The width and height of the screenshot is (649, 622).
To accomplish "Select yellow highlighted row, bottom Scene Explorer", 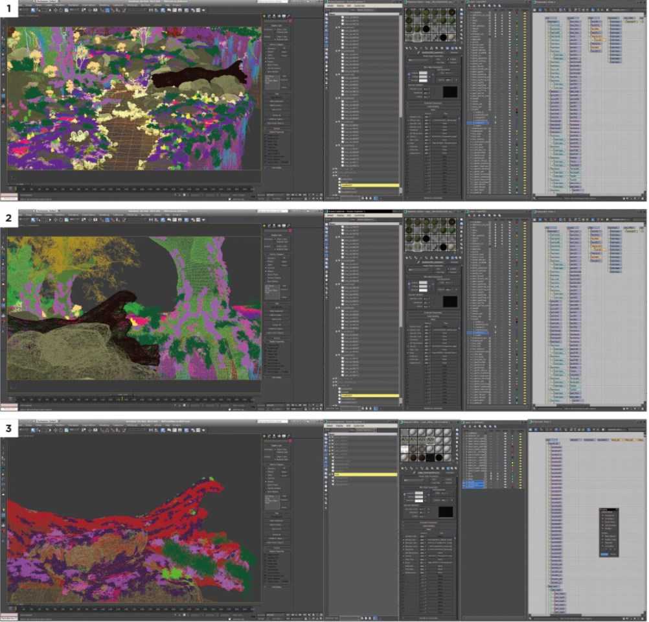I will 365,474.
